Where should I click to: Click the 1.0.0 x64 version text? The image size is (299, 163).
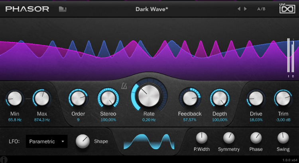(x=290, y=160)
